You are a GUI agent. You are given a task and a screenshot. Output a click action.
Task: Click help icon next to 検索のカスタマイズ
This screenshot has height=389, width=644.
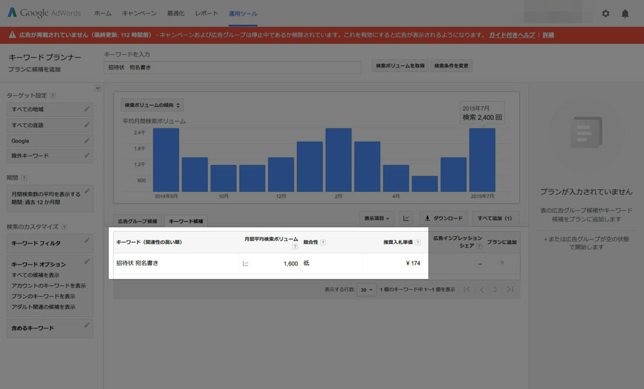64,227
